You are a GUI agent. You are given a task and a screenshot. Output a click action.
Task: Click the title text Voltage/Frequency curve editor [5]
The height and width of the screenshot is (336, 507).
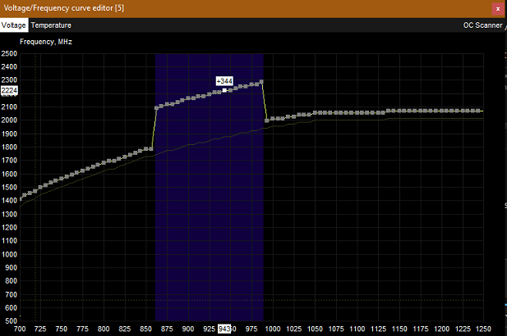click(64, 7)
